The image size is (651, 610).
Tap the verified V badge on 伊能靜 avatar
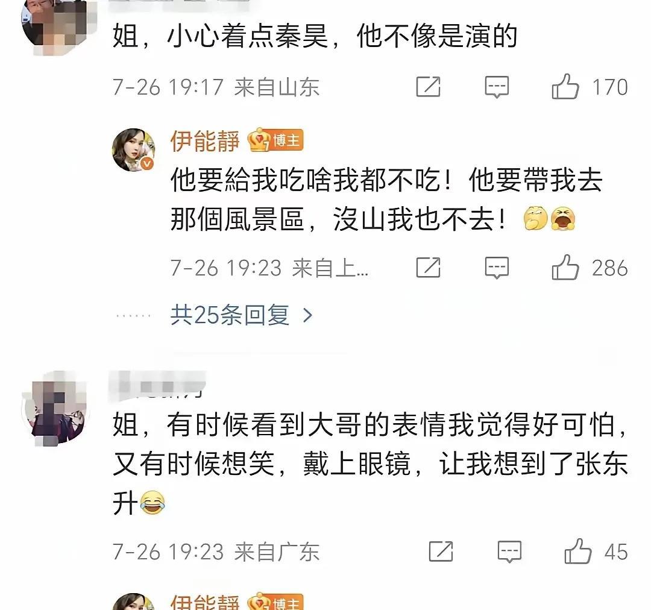(147, 163)
